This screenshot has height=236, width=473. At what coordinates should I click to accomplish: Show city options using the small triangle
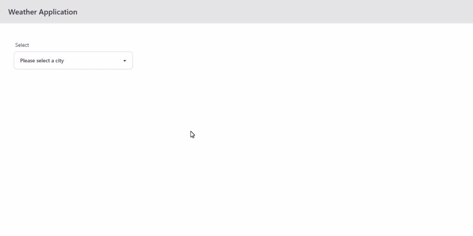124,61
